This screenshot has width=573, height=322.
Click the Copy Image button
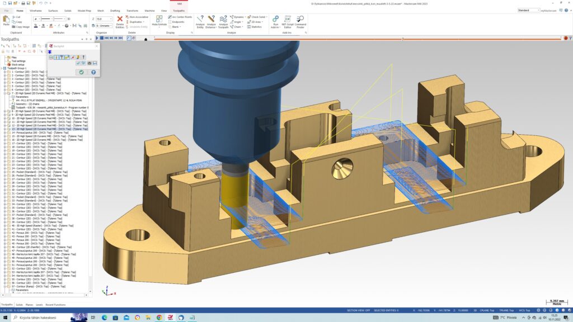pyautogui.click(x=21, y=26)
